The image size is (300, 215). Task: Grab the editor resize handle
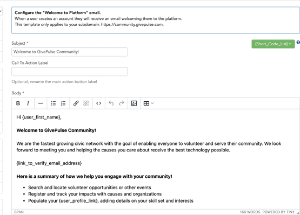tap(298, 212)
